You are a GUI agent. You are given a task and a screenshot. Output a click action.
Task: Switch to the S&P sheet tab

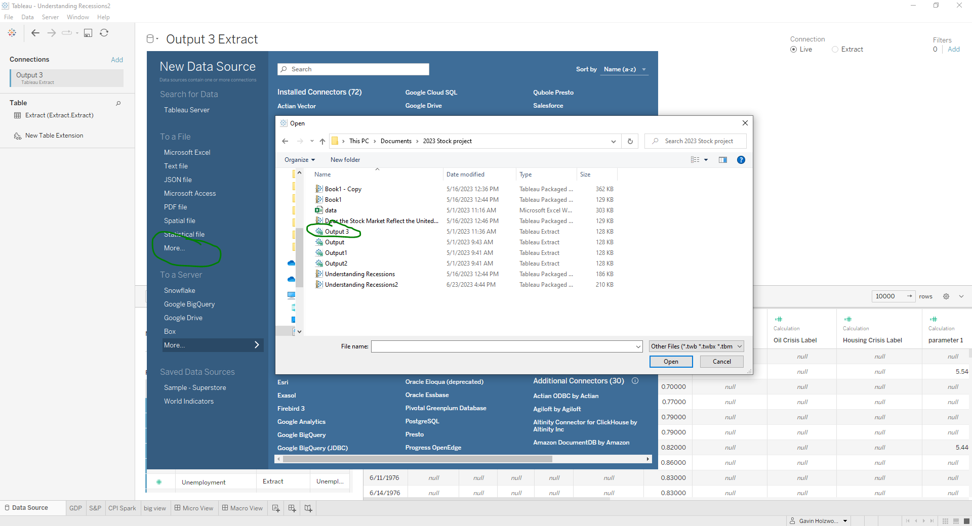tap(95, 508)
